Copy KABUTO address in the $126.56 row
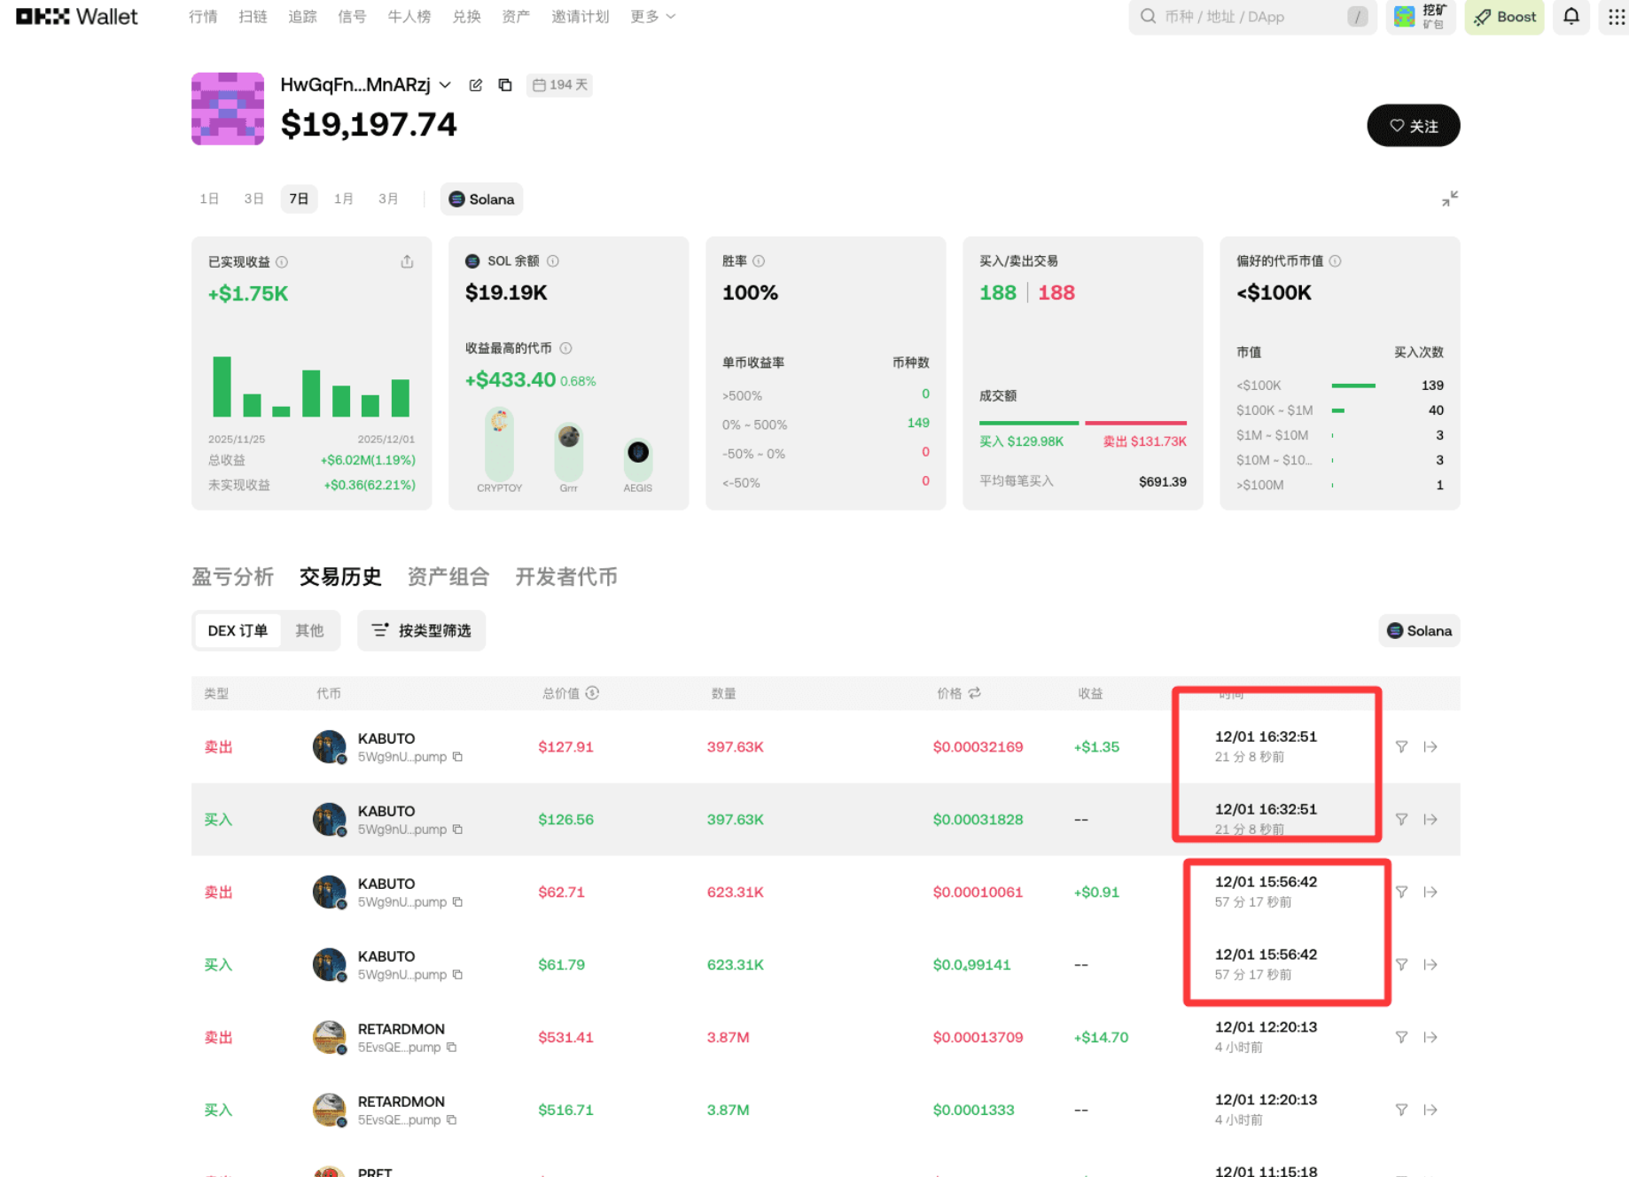 457,830
